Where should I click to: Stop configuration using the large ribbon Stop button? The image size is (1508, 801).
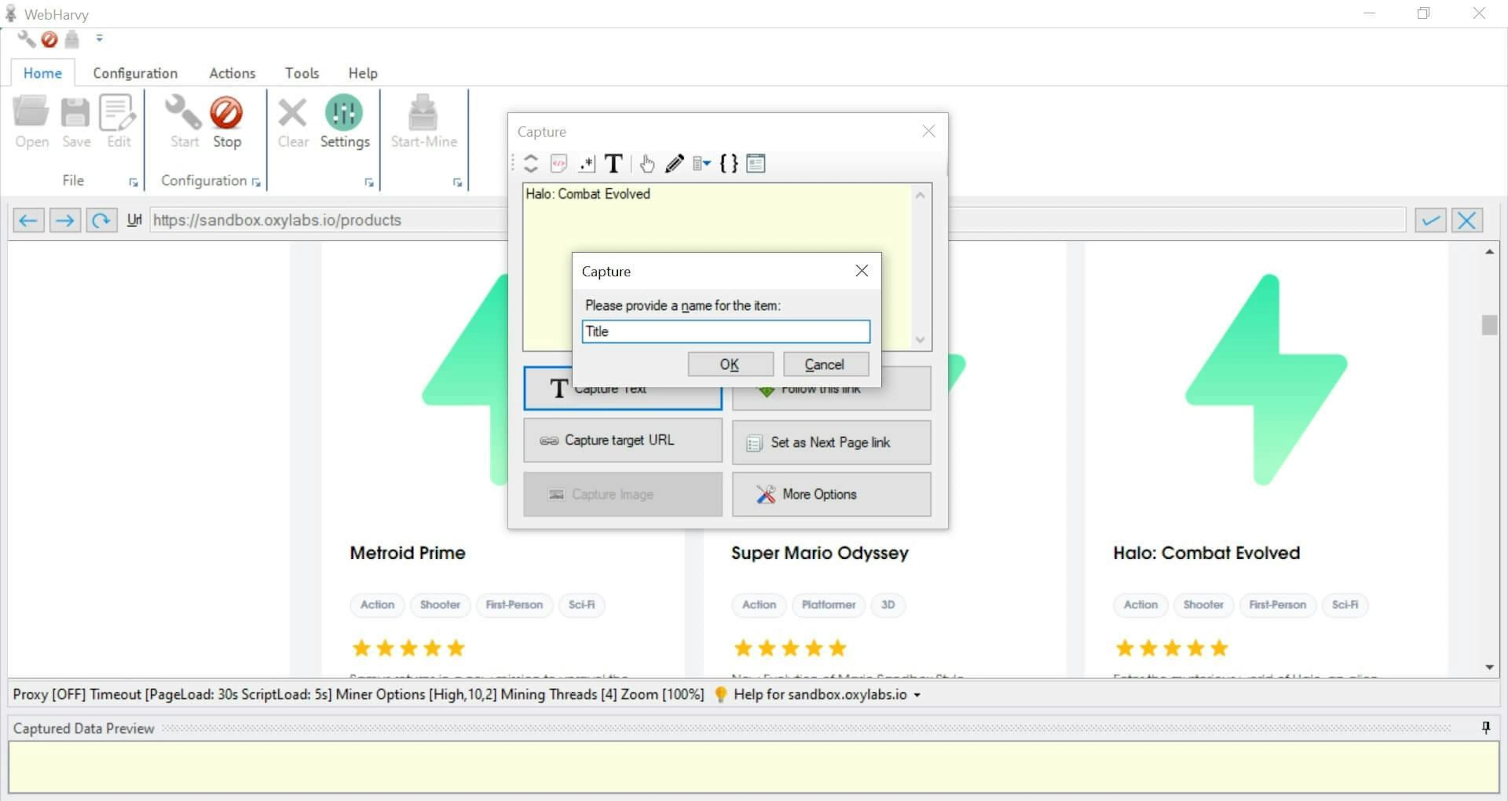pos(227,123)
